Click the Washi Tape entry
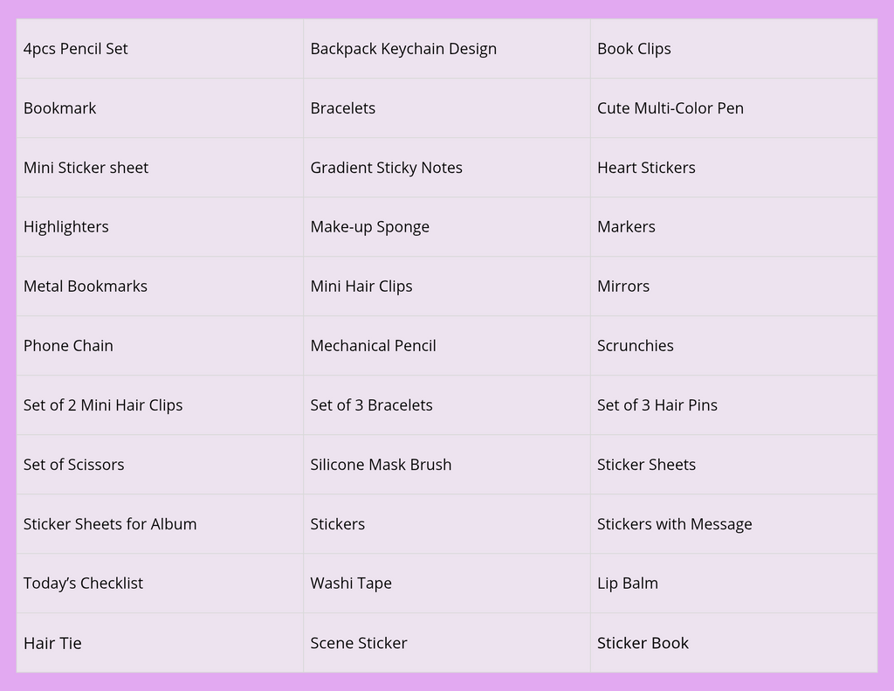Viewport: 894px width, 691px height. [x=446, y=584]
